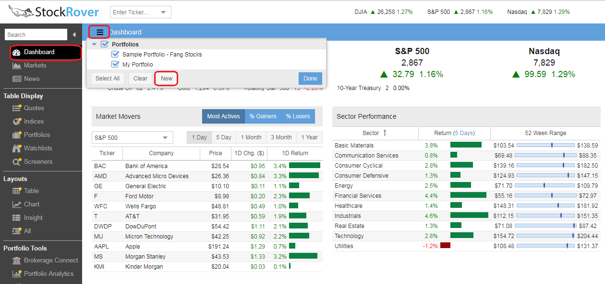The height and width of the screenshot is (284, 605).
Task: Click the Done button
Action: coord(310,79)
